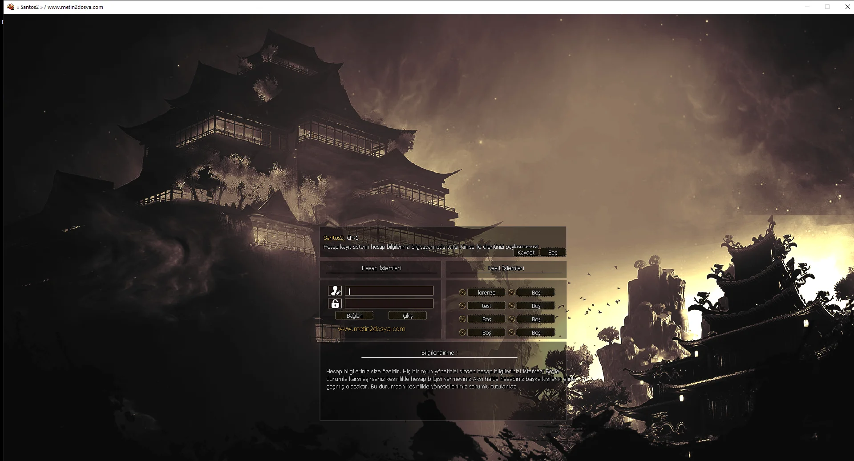Minimize the Santos2 game window
The width and height of the screenshot is (854, 461).
[807, 7]
